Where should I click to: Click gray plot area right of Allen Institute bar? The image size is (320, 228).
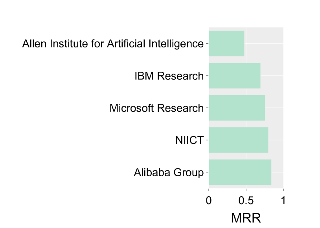click(263, 43)
